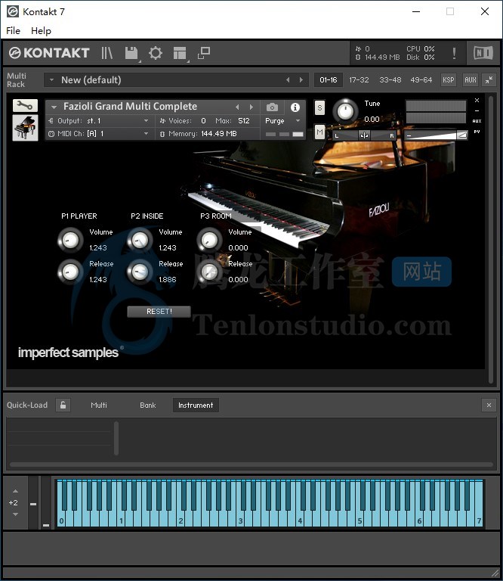503x581 pixels.
Task: Select the Quick-Load Instrument tab
Action: (196, 405)
